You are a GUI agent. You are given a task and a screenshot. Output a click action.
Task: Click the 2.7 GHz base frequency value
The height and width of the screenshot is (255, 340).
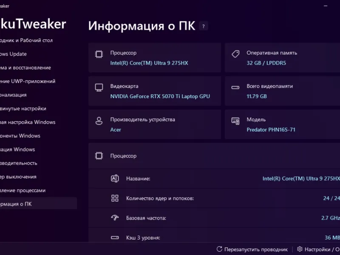331,218
